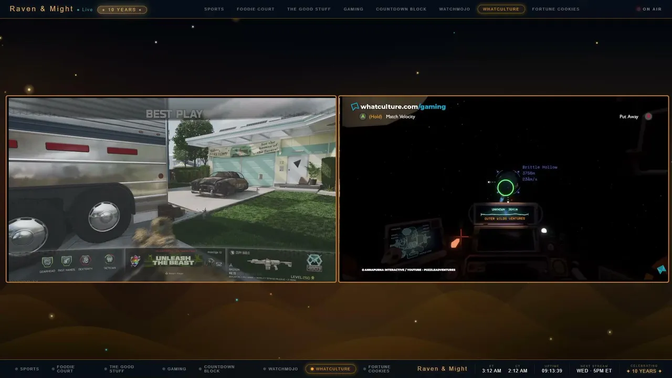The image size is (672, 378).
Task: Select Foodie Court in the bottom bar
Action: click(63, 369)
